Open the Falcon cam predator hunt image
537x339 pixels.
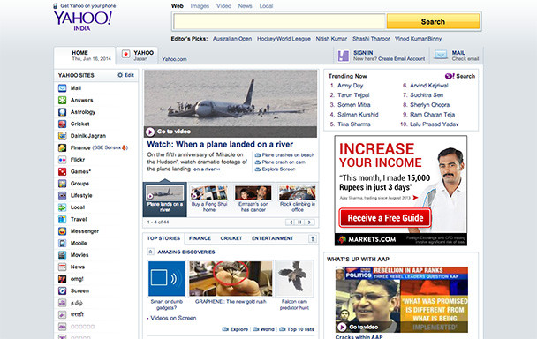coord(294,278)
